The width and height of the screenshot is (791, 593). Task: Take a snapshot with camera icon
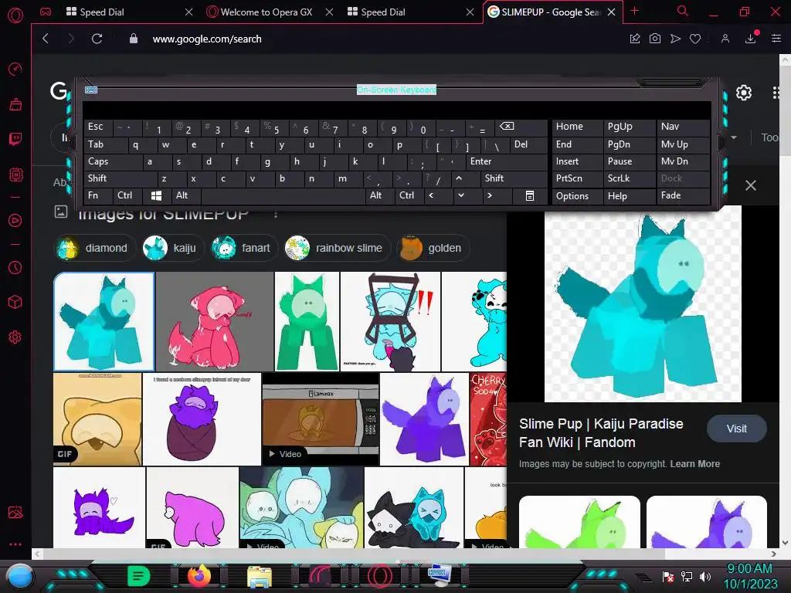click(655, 39)
